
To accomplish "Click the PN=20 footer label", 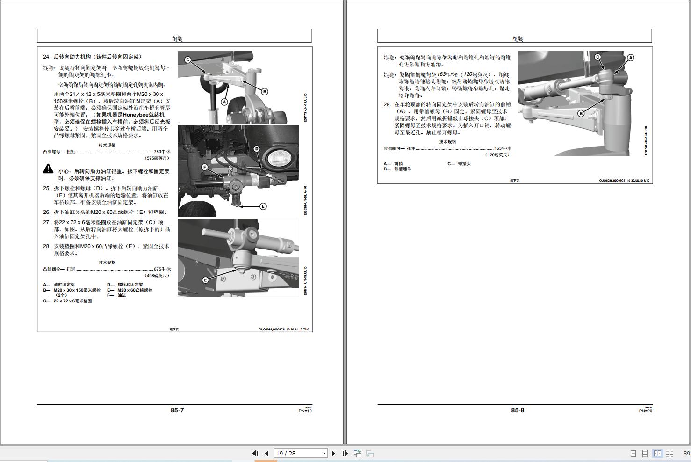I will click(x=646, y=411).
